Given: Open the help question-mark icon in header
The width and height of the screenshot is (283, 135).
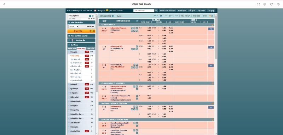Looking at the screenshot, I should pos(278,4).
